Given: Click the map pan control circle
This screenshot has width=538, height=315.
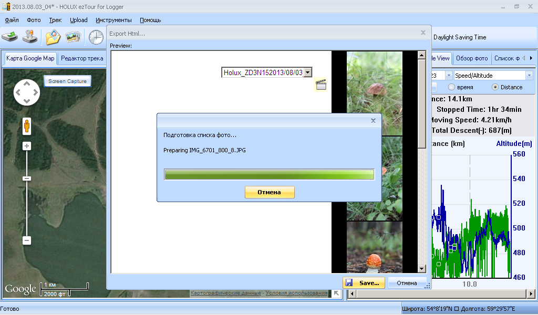Looking at the screenshot, I should click(x=27, y=92).
